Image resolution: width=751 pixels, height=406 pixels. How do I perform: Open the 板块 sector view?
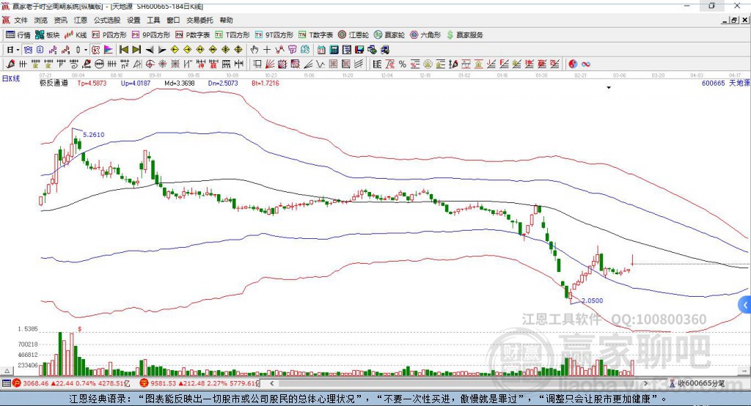(48, 35)
